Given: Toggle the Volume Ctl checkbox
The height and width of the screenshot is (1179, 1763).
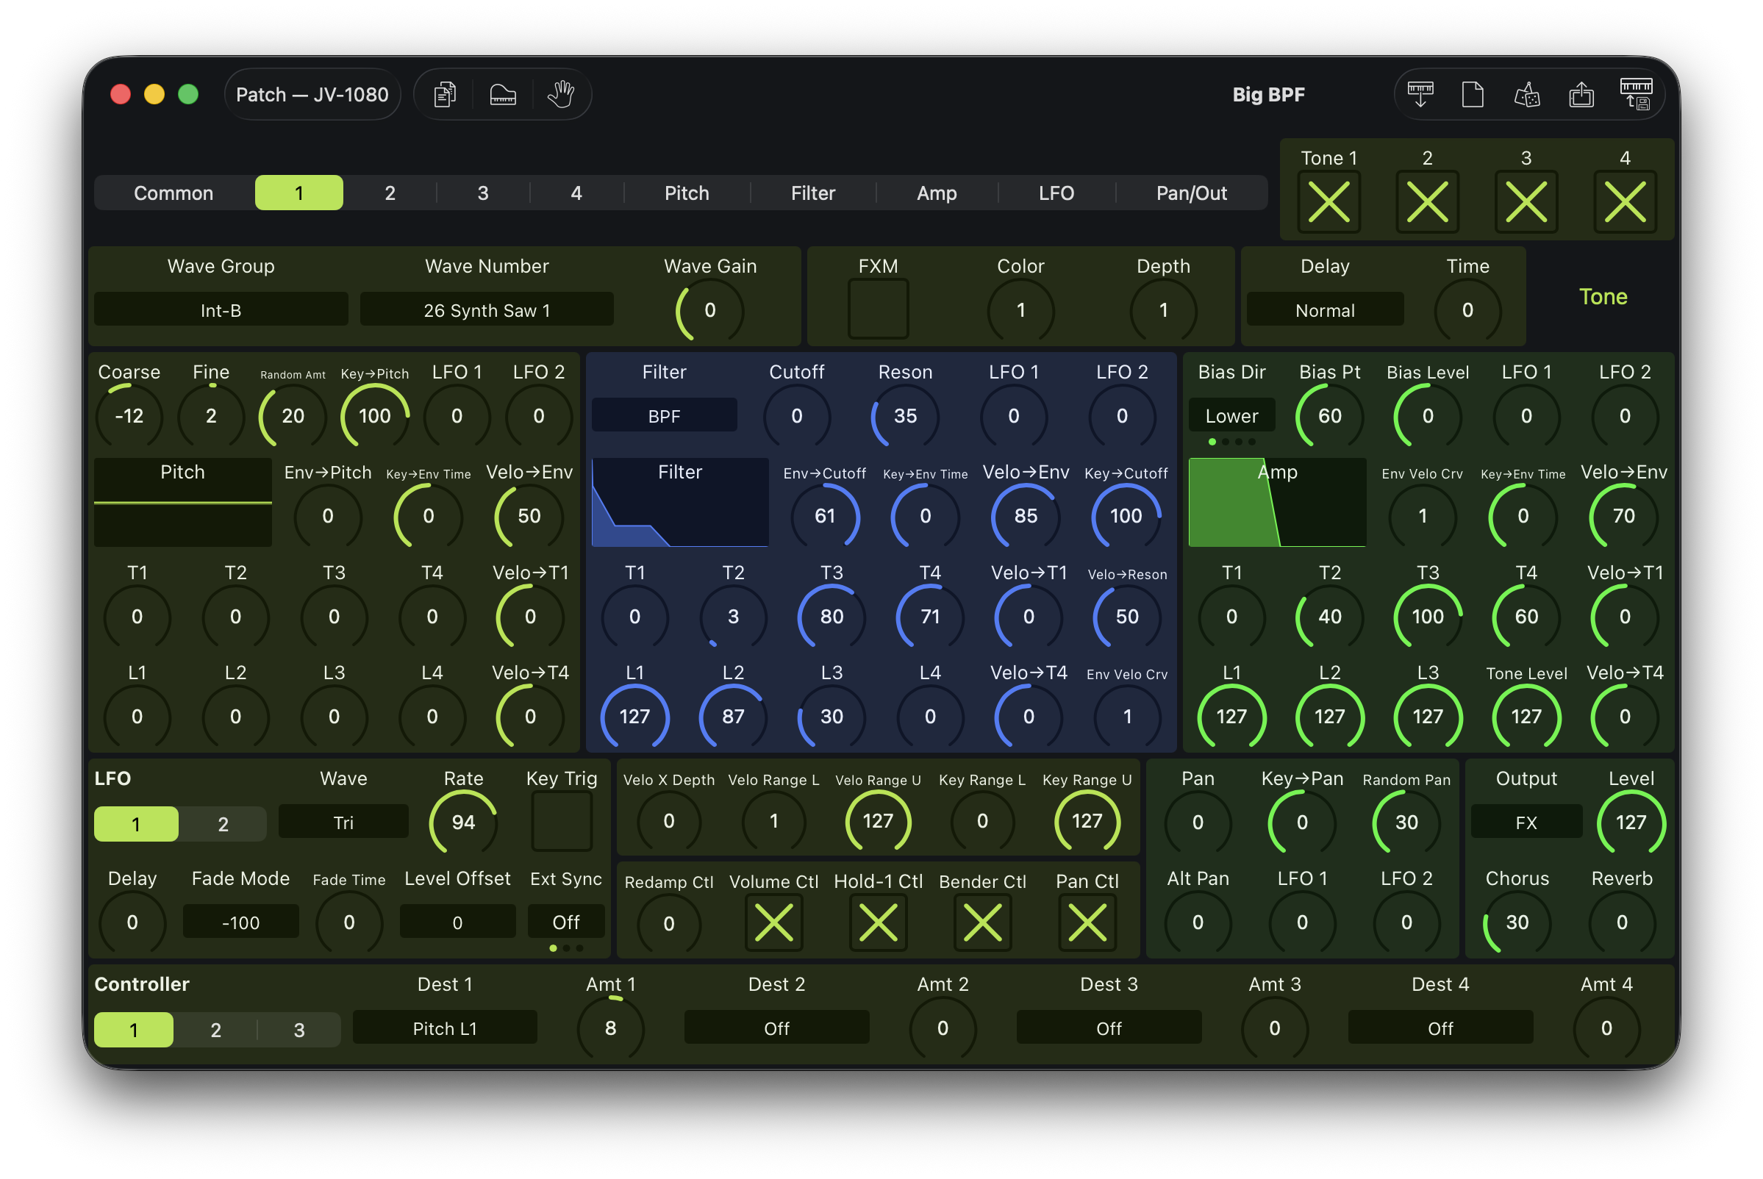Looking at the screenshot, I should [773, 922].
